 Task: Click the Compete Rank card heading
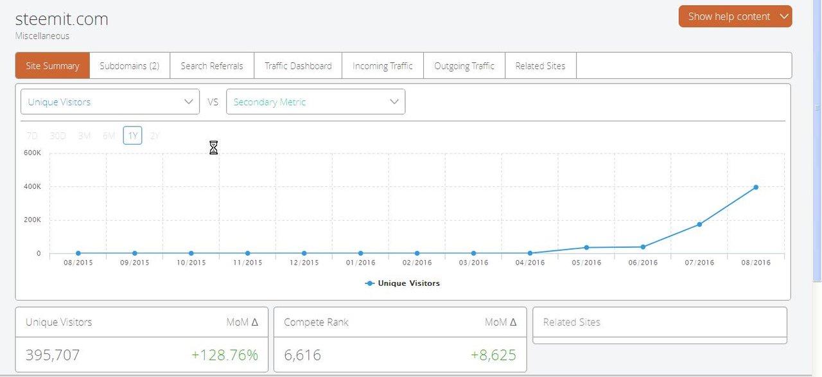pyautogui.click(x=316, y=322)
